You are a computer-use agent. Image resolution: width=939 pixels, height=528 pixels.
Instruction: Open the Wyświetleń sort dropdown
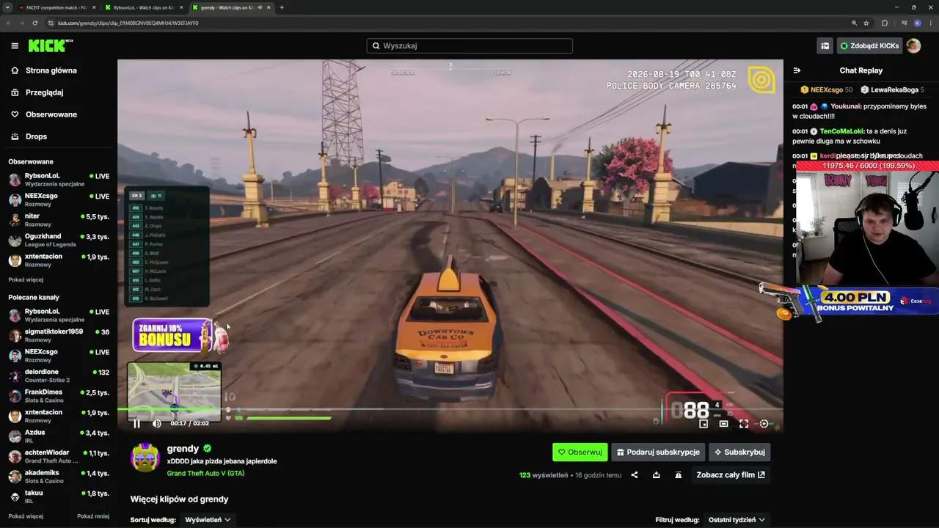[x=208, y=519]
